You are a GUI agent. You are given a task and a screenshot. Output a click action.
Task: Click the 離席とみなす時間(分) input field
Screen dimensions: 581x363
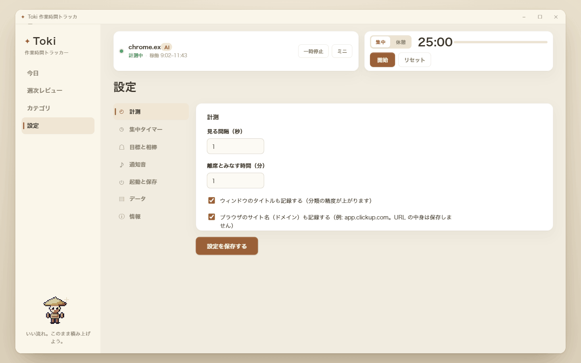pyautogui.click(x=236, y=181)
